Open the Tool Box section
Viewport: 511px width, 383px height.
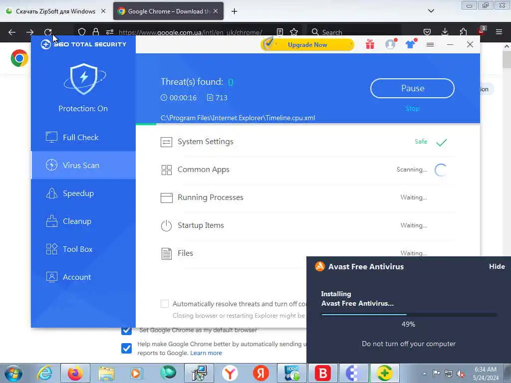pyautogui.click(x=83, y=249)
